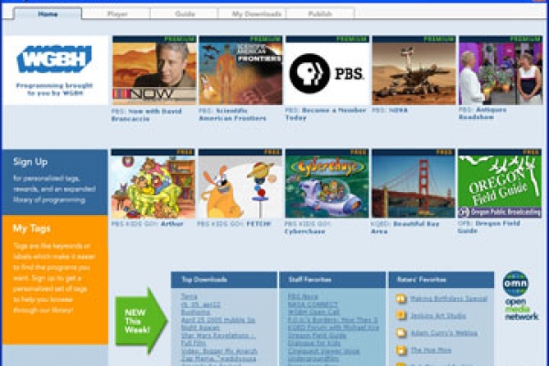Click the Open Media Network logo
The image size is (549, 366).
point(520,296)
